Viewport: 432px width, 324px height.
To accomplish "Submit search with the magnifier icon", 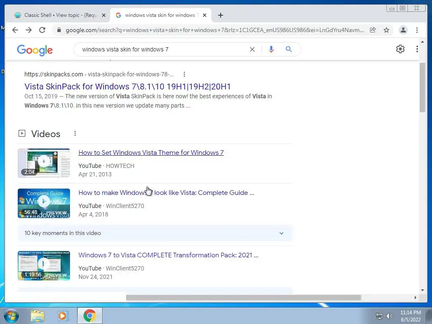I will click(289, 49).
